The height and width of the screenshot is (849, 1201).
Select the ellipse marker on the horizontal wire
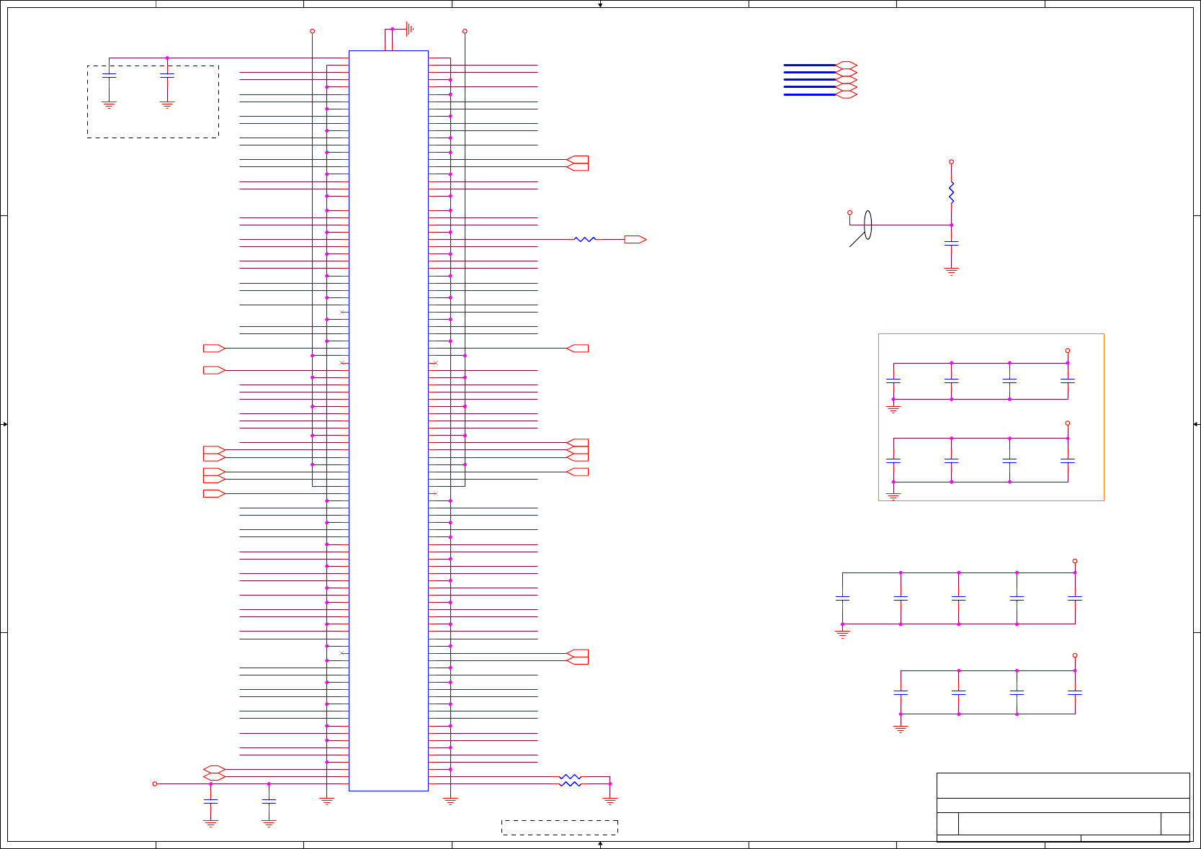(867, 225)
